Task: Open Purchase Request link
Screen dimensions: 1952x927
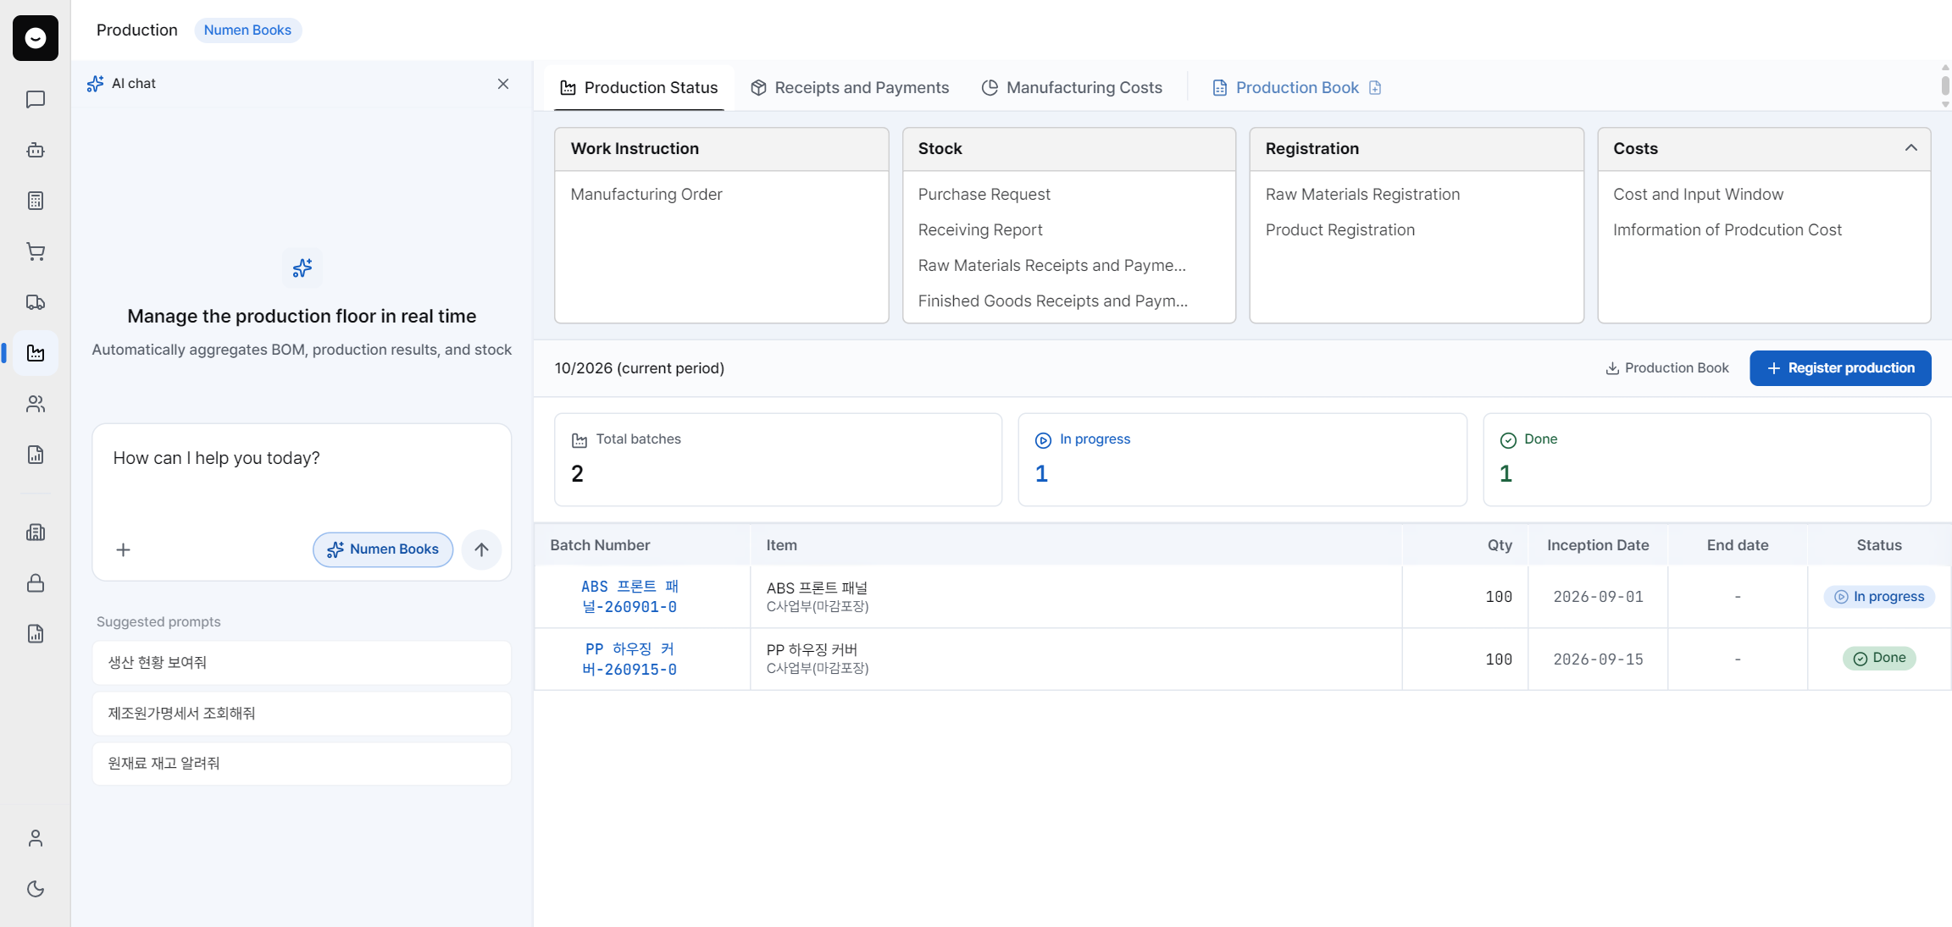Action: click(984, 195)
